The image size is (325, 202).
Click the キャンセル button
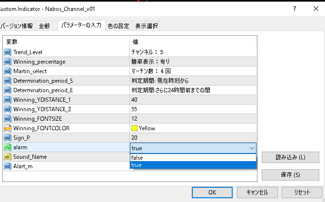[x=257, y=192]
